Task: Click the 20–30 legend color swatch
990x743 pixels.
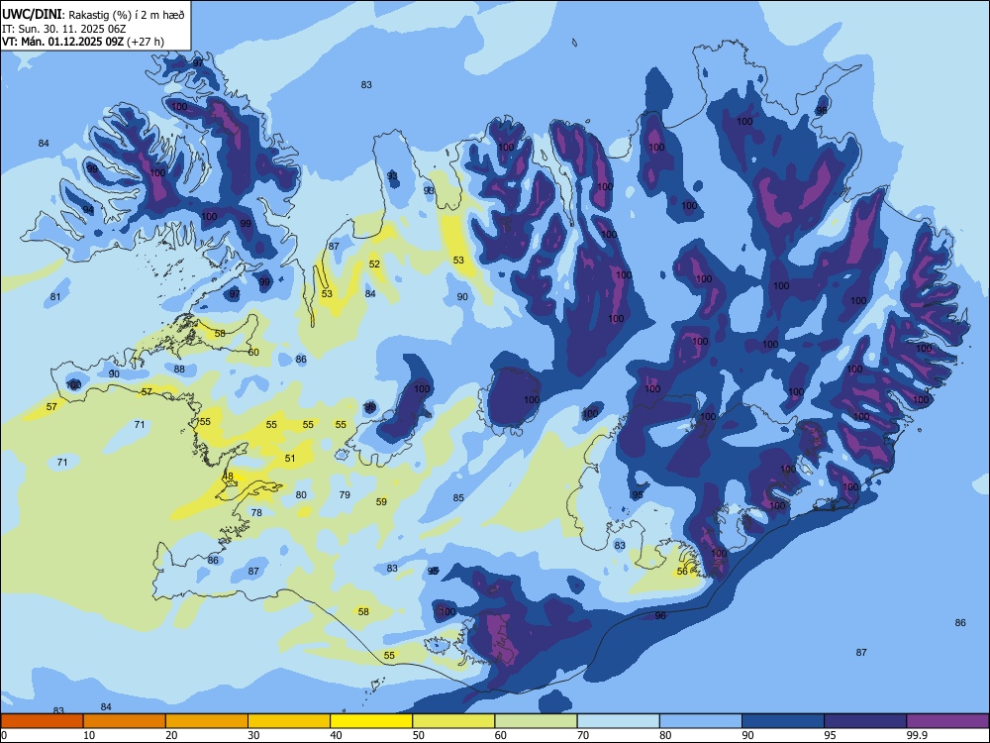Action: (x=207, y=721)
